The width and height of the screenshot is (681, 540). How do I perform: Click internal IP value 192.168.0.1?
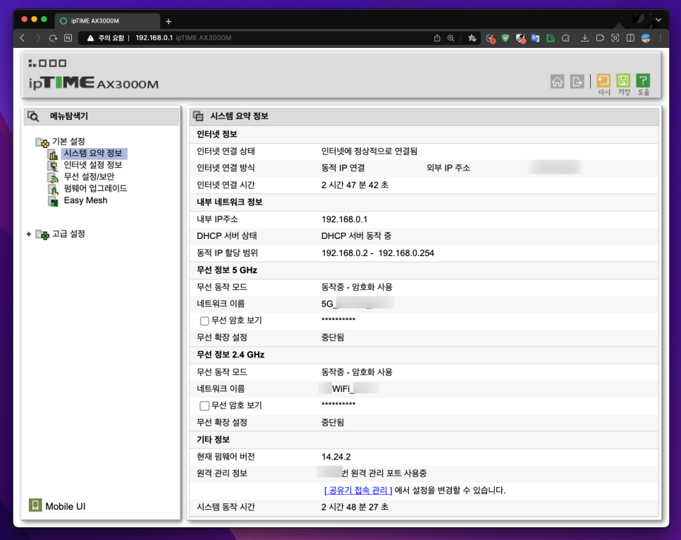[x=345, y=219]
